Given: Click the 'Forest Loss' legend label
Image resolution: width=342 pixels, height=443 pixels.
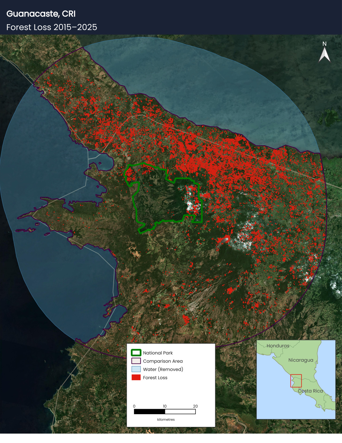Looking at the screenshot, I should click(x=155, y=378).
